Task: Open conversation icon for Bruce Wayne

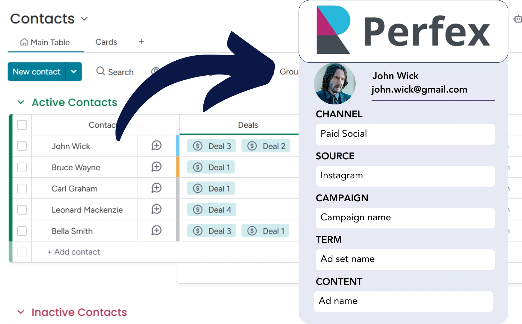Action: tap(156, 166)
